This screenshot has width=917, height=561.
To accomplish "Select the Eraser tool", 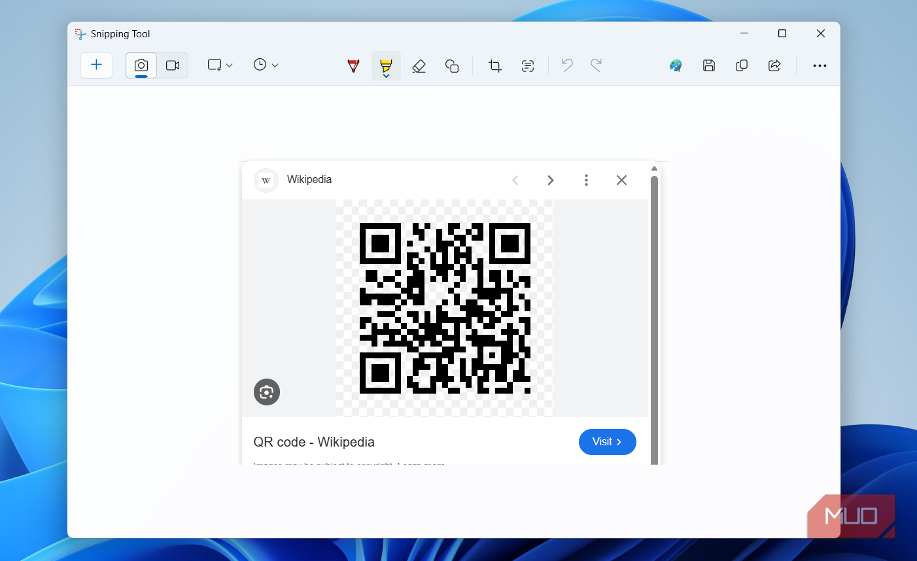I will [x=419, y=65].
